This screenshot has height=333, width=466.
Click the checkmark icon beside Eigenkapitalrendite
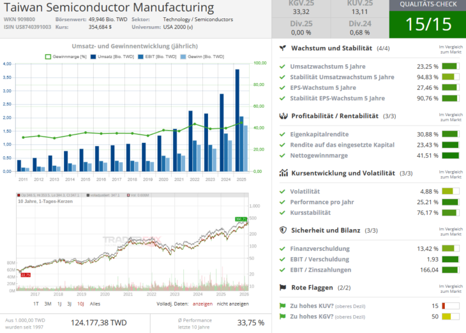click(283, 135)
